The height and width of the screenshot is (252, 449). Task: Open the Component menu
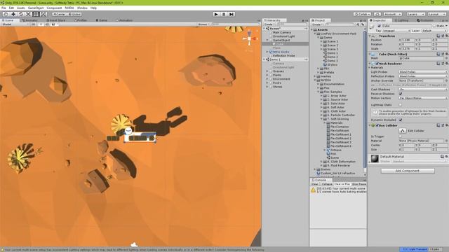(x=54, y=8)
